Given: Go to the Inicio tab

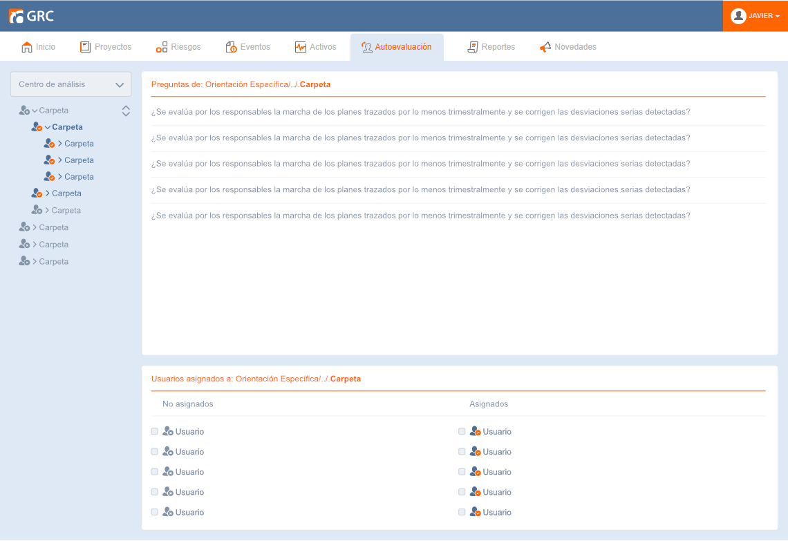Looking at the screenshot, I should pyautogui.click(x=38, y=47).
